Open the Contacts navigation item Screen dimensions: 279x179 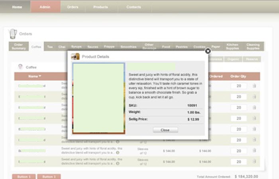pos(134,7)
